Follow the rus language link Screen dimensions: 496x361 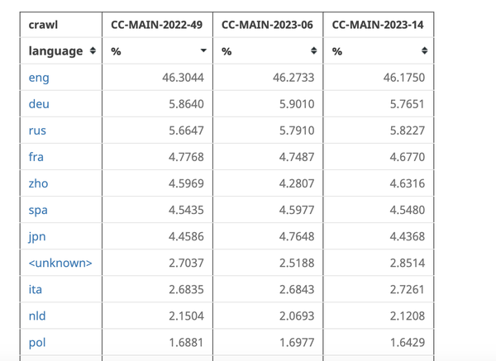[37, 131]
